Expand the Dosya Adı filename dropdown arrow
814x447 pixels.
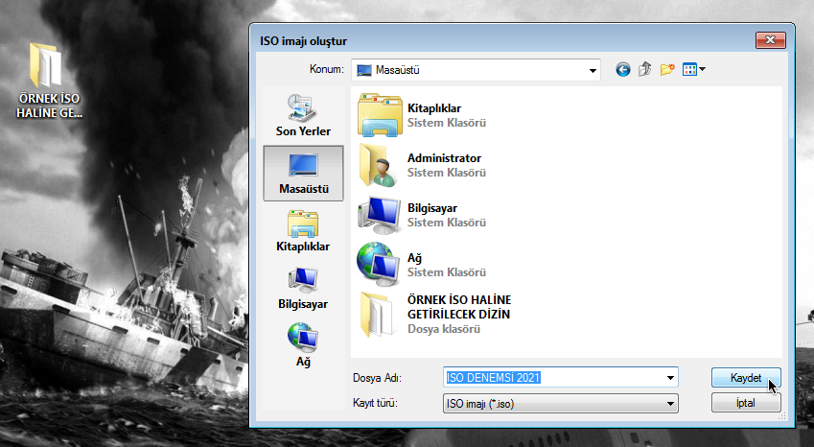coord(670,377)
